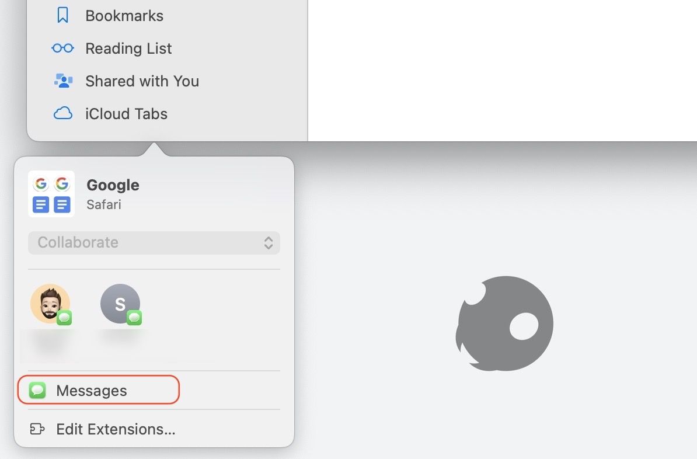Viewport: 697px width, 459px height.
Task: Click the up-down chevrons on Collaborate selector
Action: click(269, 243)
